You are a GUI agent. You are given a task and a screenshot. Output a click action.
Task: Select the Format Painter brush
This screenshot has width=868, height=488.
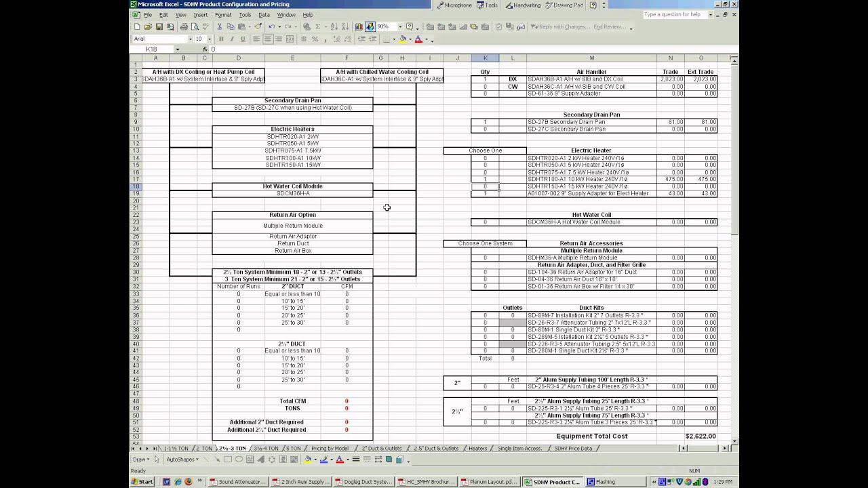pos(258,26)
